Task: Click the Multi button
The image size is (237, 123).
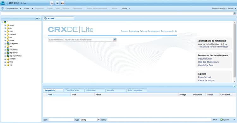Action: 215,120
